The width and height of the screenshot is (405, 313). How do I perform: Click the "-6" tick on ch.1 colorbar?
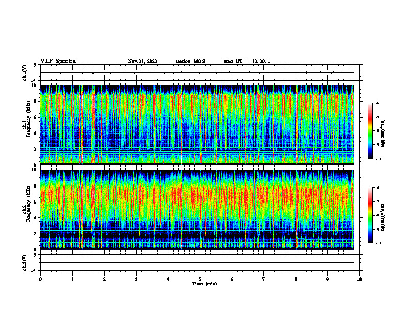click(x=378, y=103)
